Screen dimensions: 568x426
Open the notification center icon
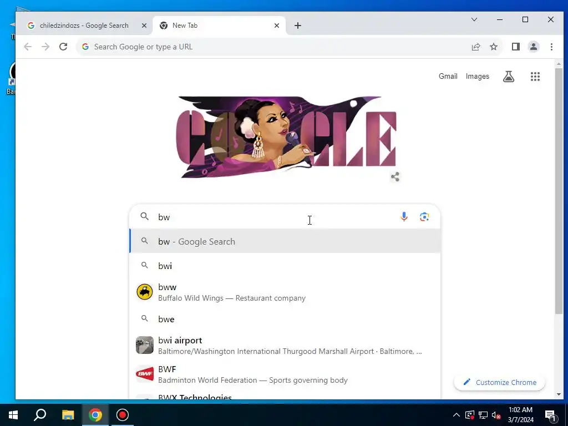[x=551, y=415]
